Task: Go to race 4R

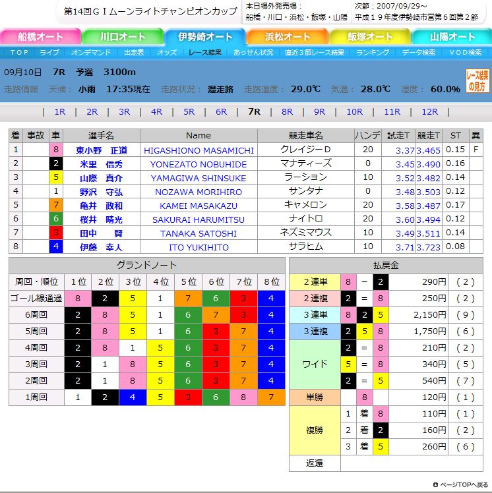Action: click(157, 111)
